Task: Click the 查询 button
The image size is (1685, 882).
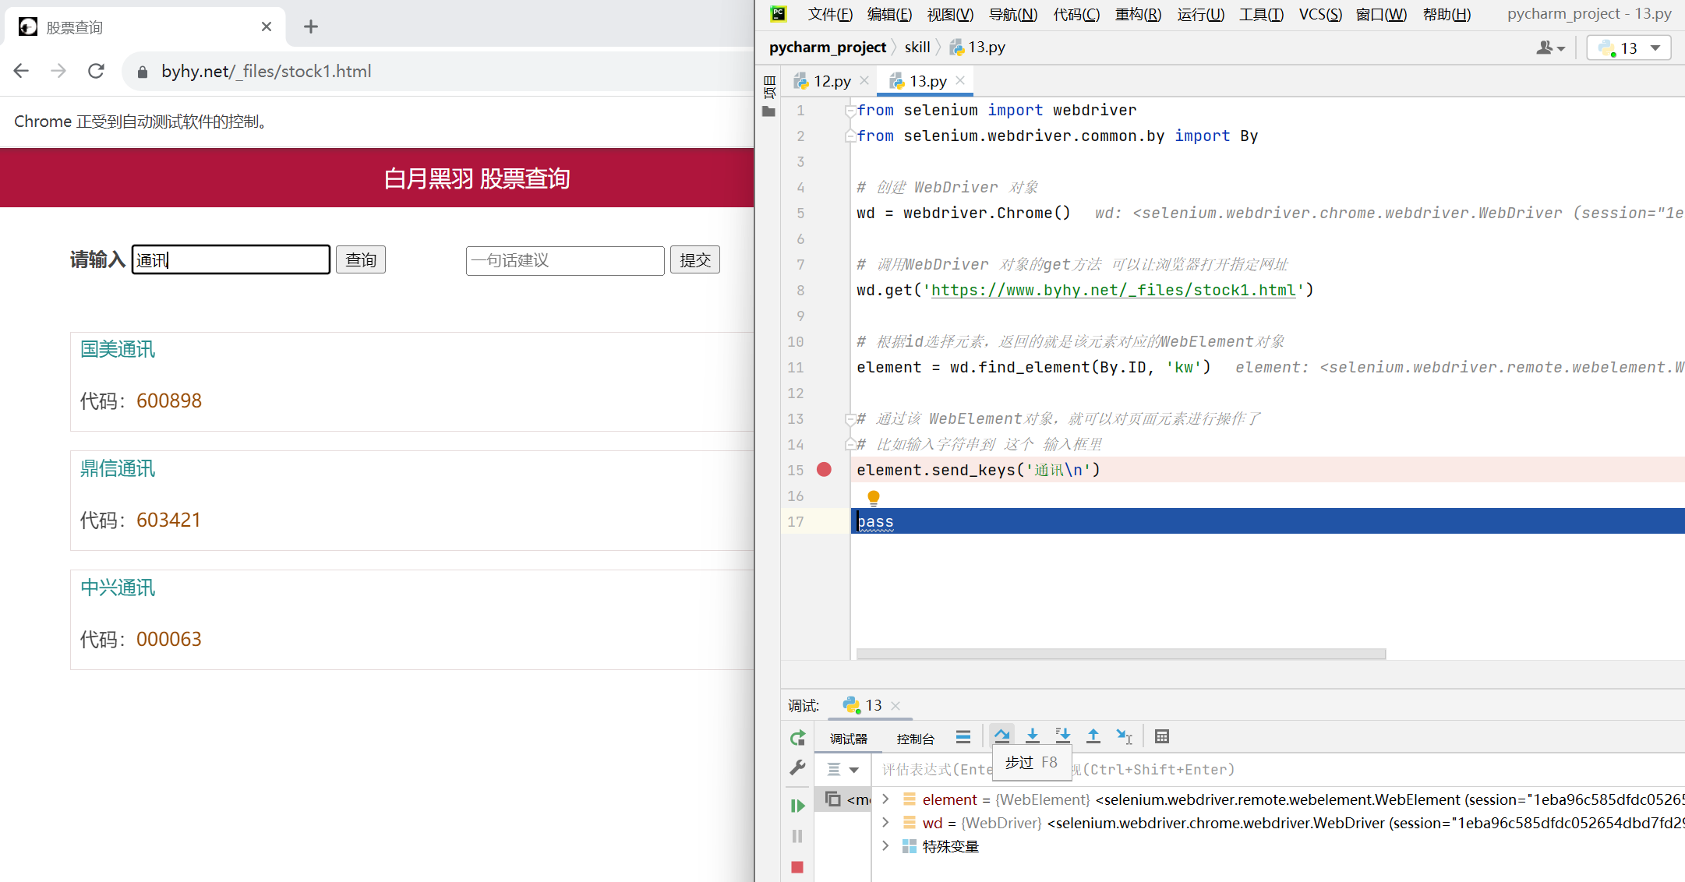Action: click(x=361, y=259)
